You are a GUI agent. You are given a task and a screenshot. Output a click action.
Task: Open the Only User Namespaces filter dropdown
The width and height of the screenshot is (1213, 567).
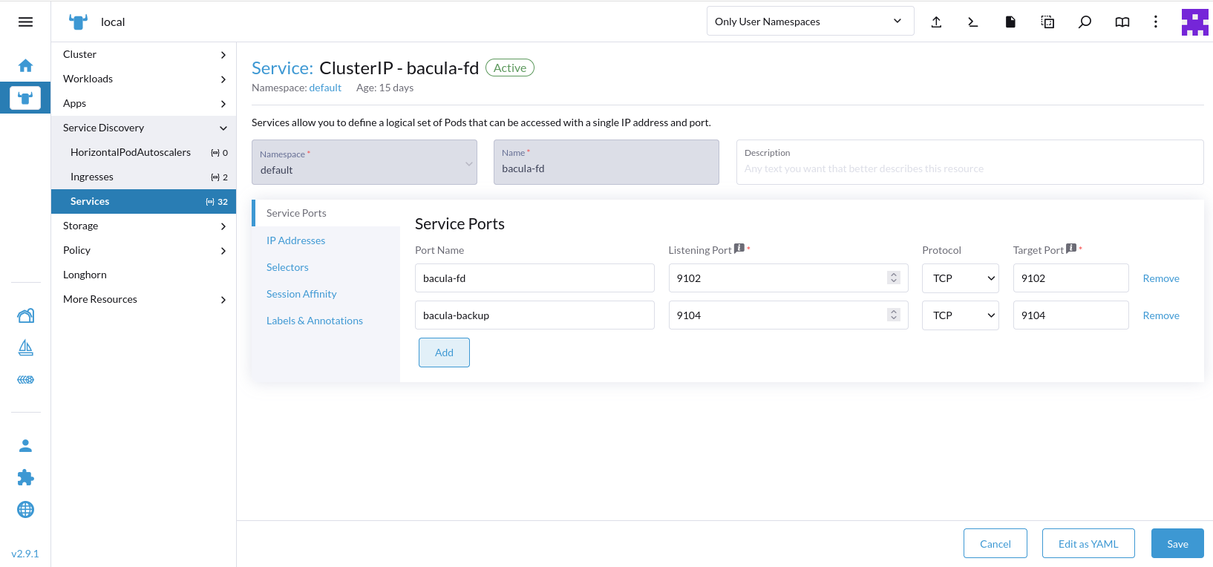[x=810, y=22]
